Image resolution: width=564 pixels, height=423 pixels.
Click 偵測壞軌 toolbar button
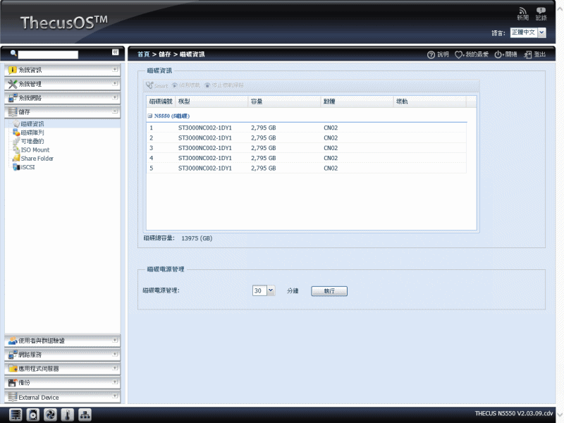(x=186, y=85)
